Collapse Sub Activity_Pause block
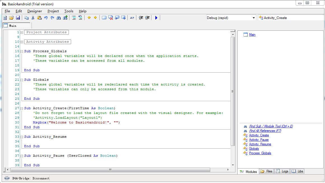The width and height of the screenshot is (325, 183). tap(22, 156)
